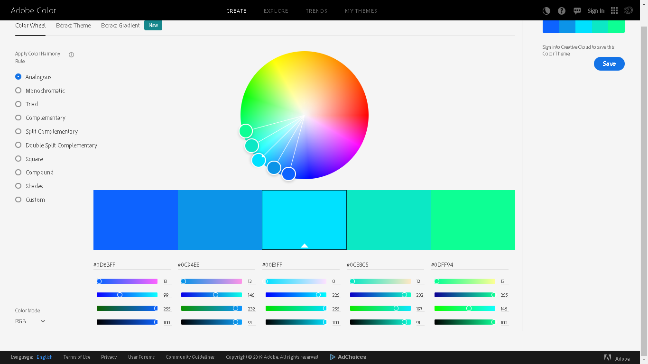Screen dimensions: 648x364
Task: Click the green value 232 for #0CE8C5
Action: pyautogui.click(x=420, y=295)
